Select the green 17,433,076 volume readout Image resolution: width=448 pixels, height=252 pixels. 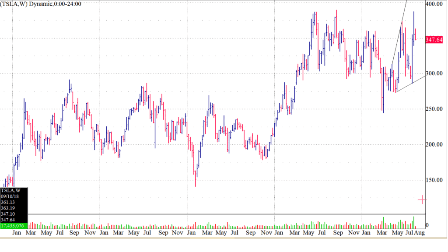click(14, 226)
